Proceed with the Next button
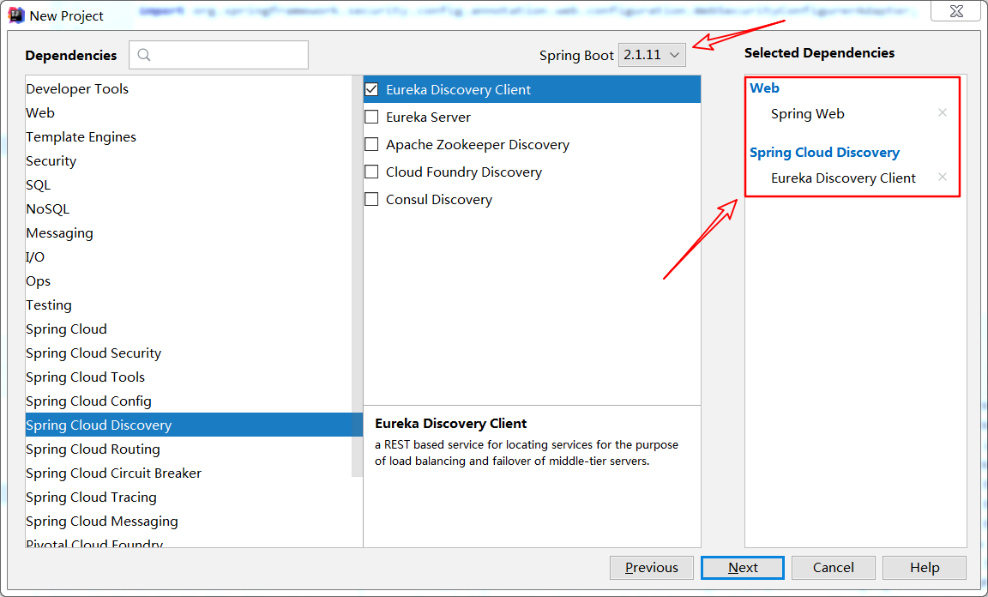988x597 pixels. point(742,567)
